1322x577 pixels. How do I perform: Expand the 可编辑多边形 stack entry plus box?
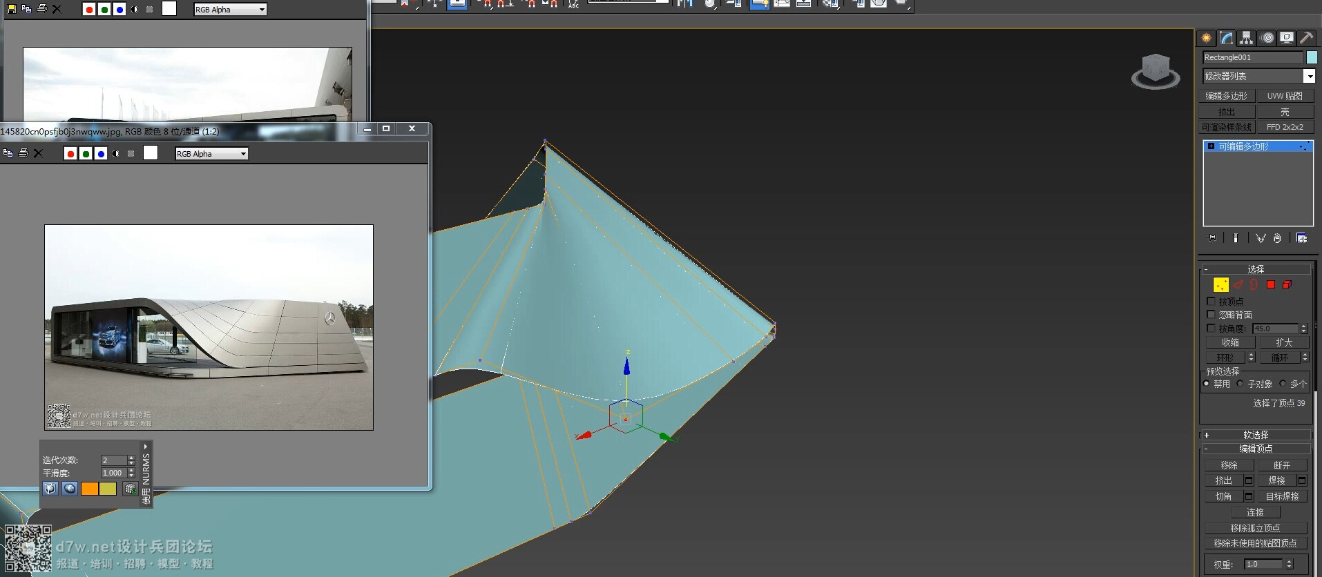click(1211, 146)
